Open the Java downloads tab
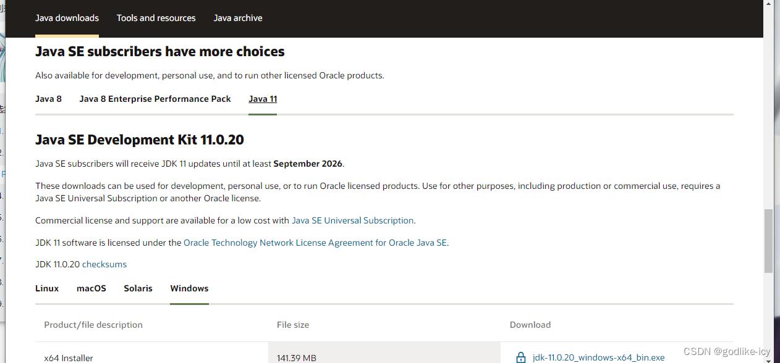The image size is (780, 363). click(67, 18)
